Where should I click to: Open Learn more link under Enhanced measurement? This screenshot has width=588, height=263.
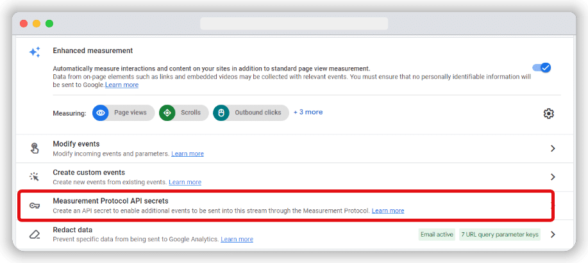click(x=121, y=85)
